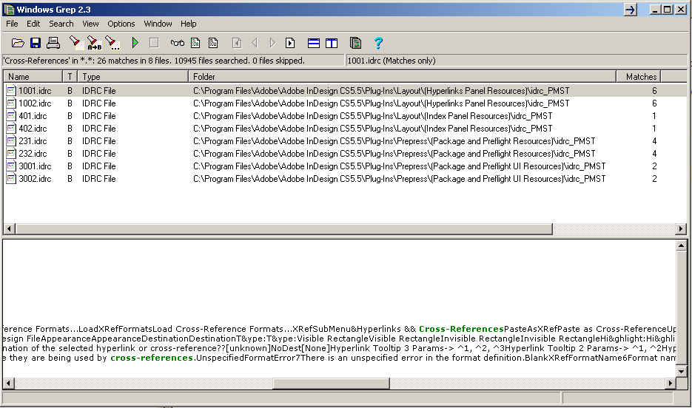
Task: Open the Edit menu
Action: coord(33,24)
